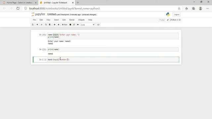Image resolution: width=212 pixels, height=119 pixels.
Task: Add this page to favorites star
Action: [x=179, y=8]
